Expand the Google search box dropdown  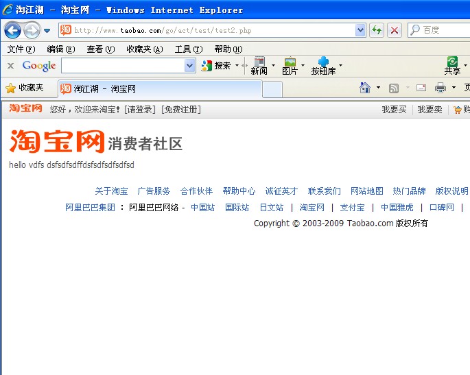pos(189,65)
